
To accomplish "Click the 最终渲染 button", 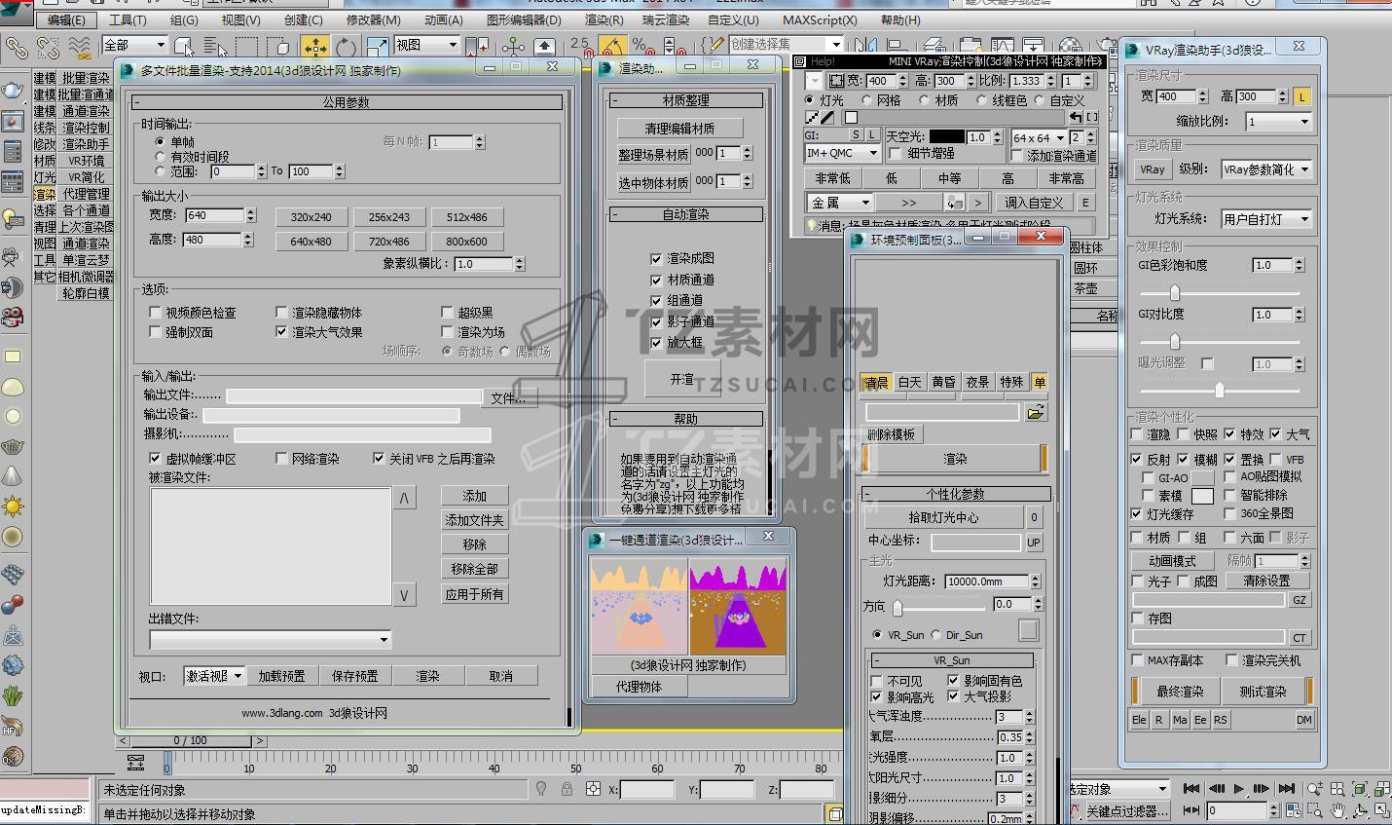I will coord(1180,692).
